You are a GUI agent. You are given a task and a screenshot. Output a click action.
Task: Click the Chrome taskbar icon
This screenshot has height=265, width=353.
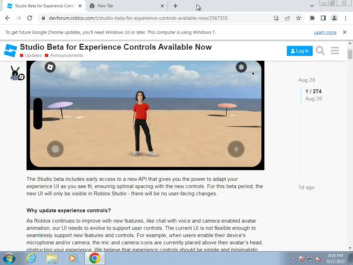pos(94,258)
